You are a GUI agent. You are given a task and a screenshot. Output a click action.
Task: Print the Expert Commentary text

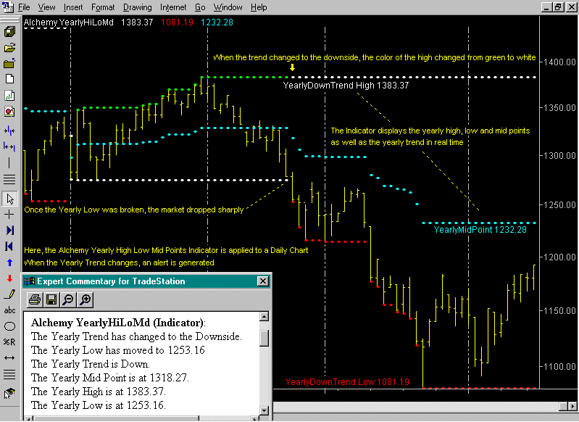coord(35,299)
